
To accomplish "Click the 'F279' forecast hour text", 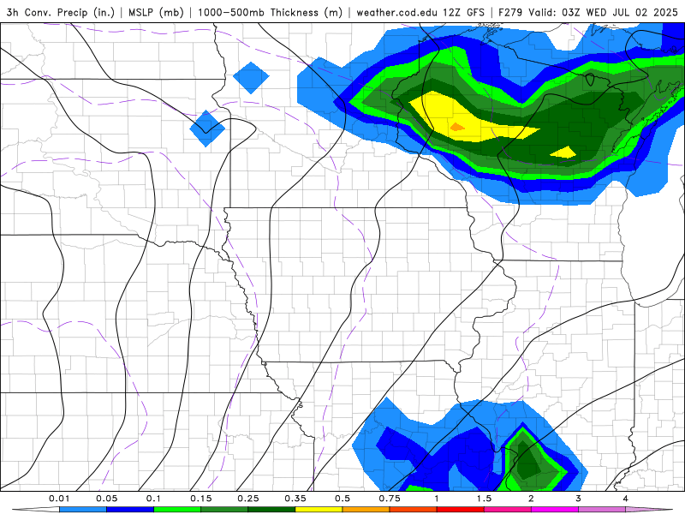I will click(510, 12).
